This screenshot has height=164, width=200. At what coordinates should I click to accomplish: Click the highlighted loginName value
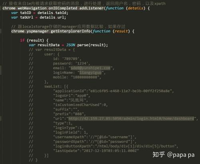point(90,72)
